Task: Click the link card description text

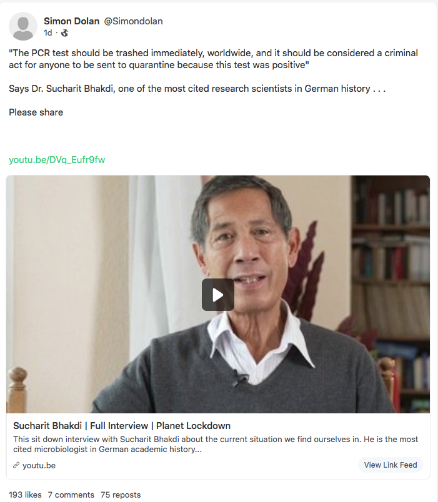Action: [x=216, y=444]
